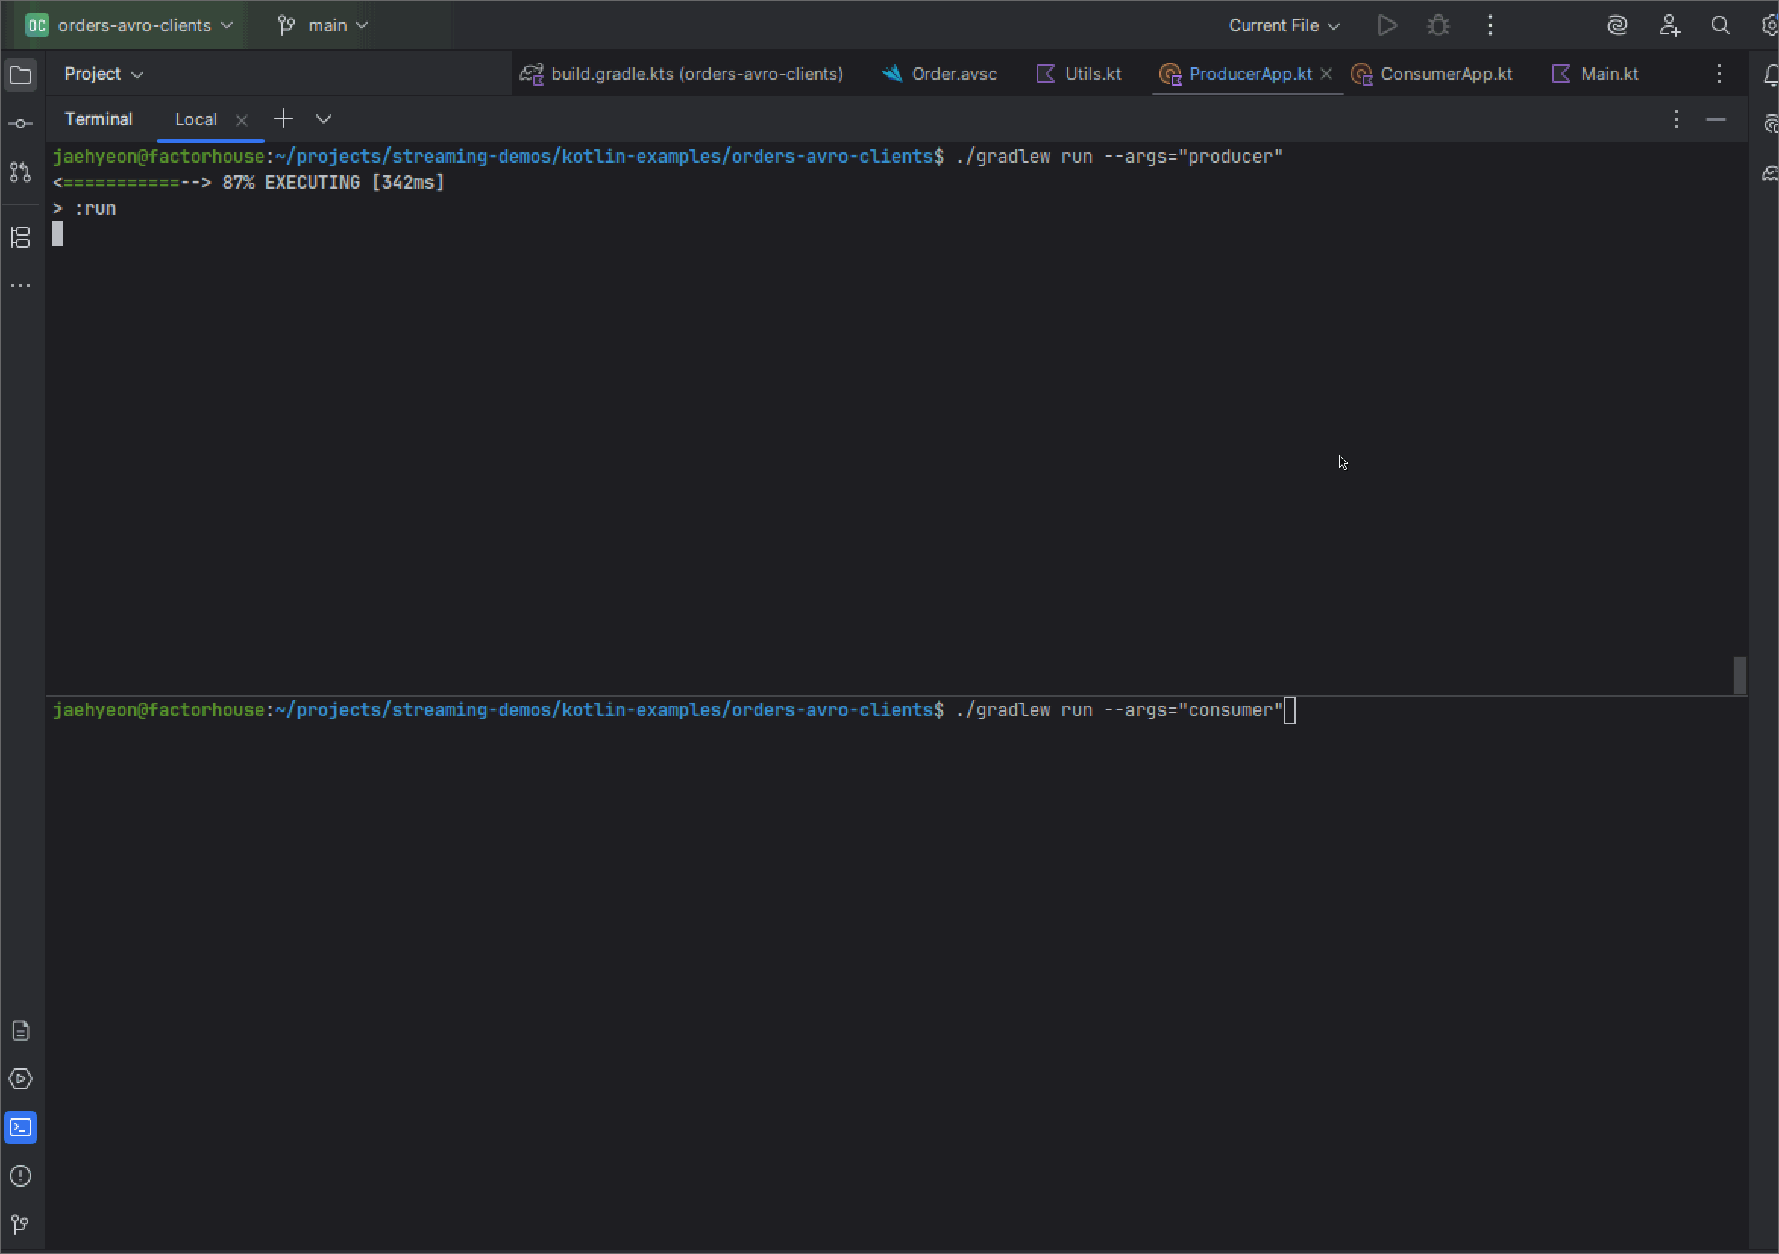Screen dimensions: 1779x1254
Task: Show more tool windows ellipsis
Action: (21, 286)
